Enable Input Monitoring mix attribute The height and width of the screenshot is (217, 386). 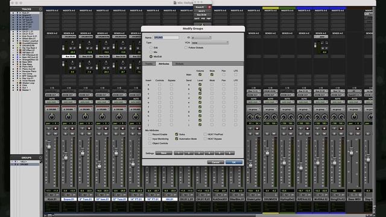[150, 139]
